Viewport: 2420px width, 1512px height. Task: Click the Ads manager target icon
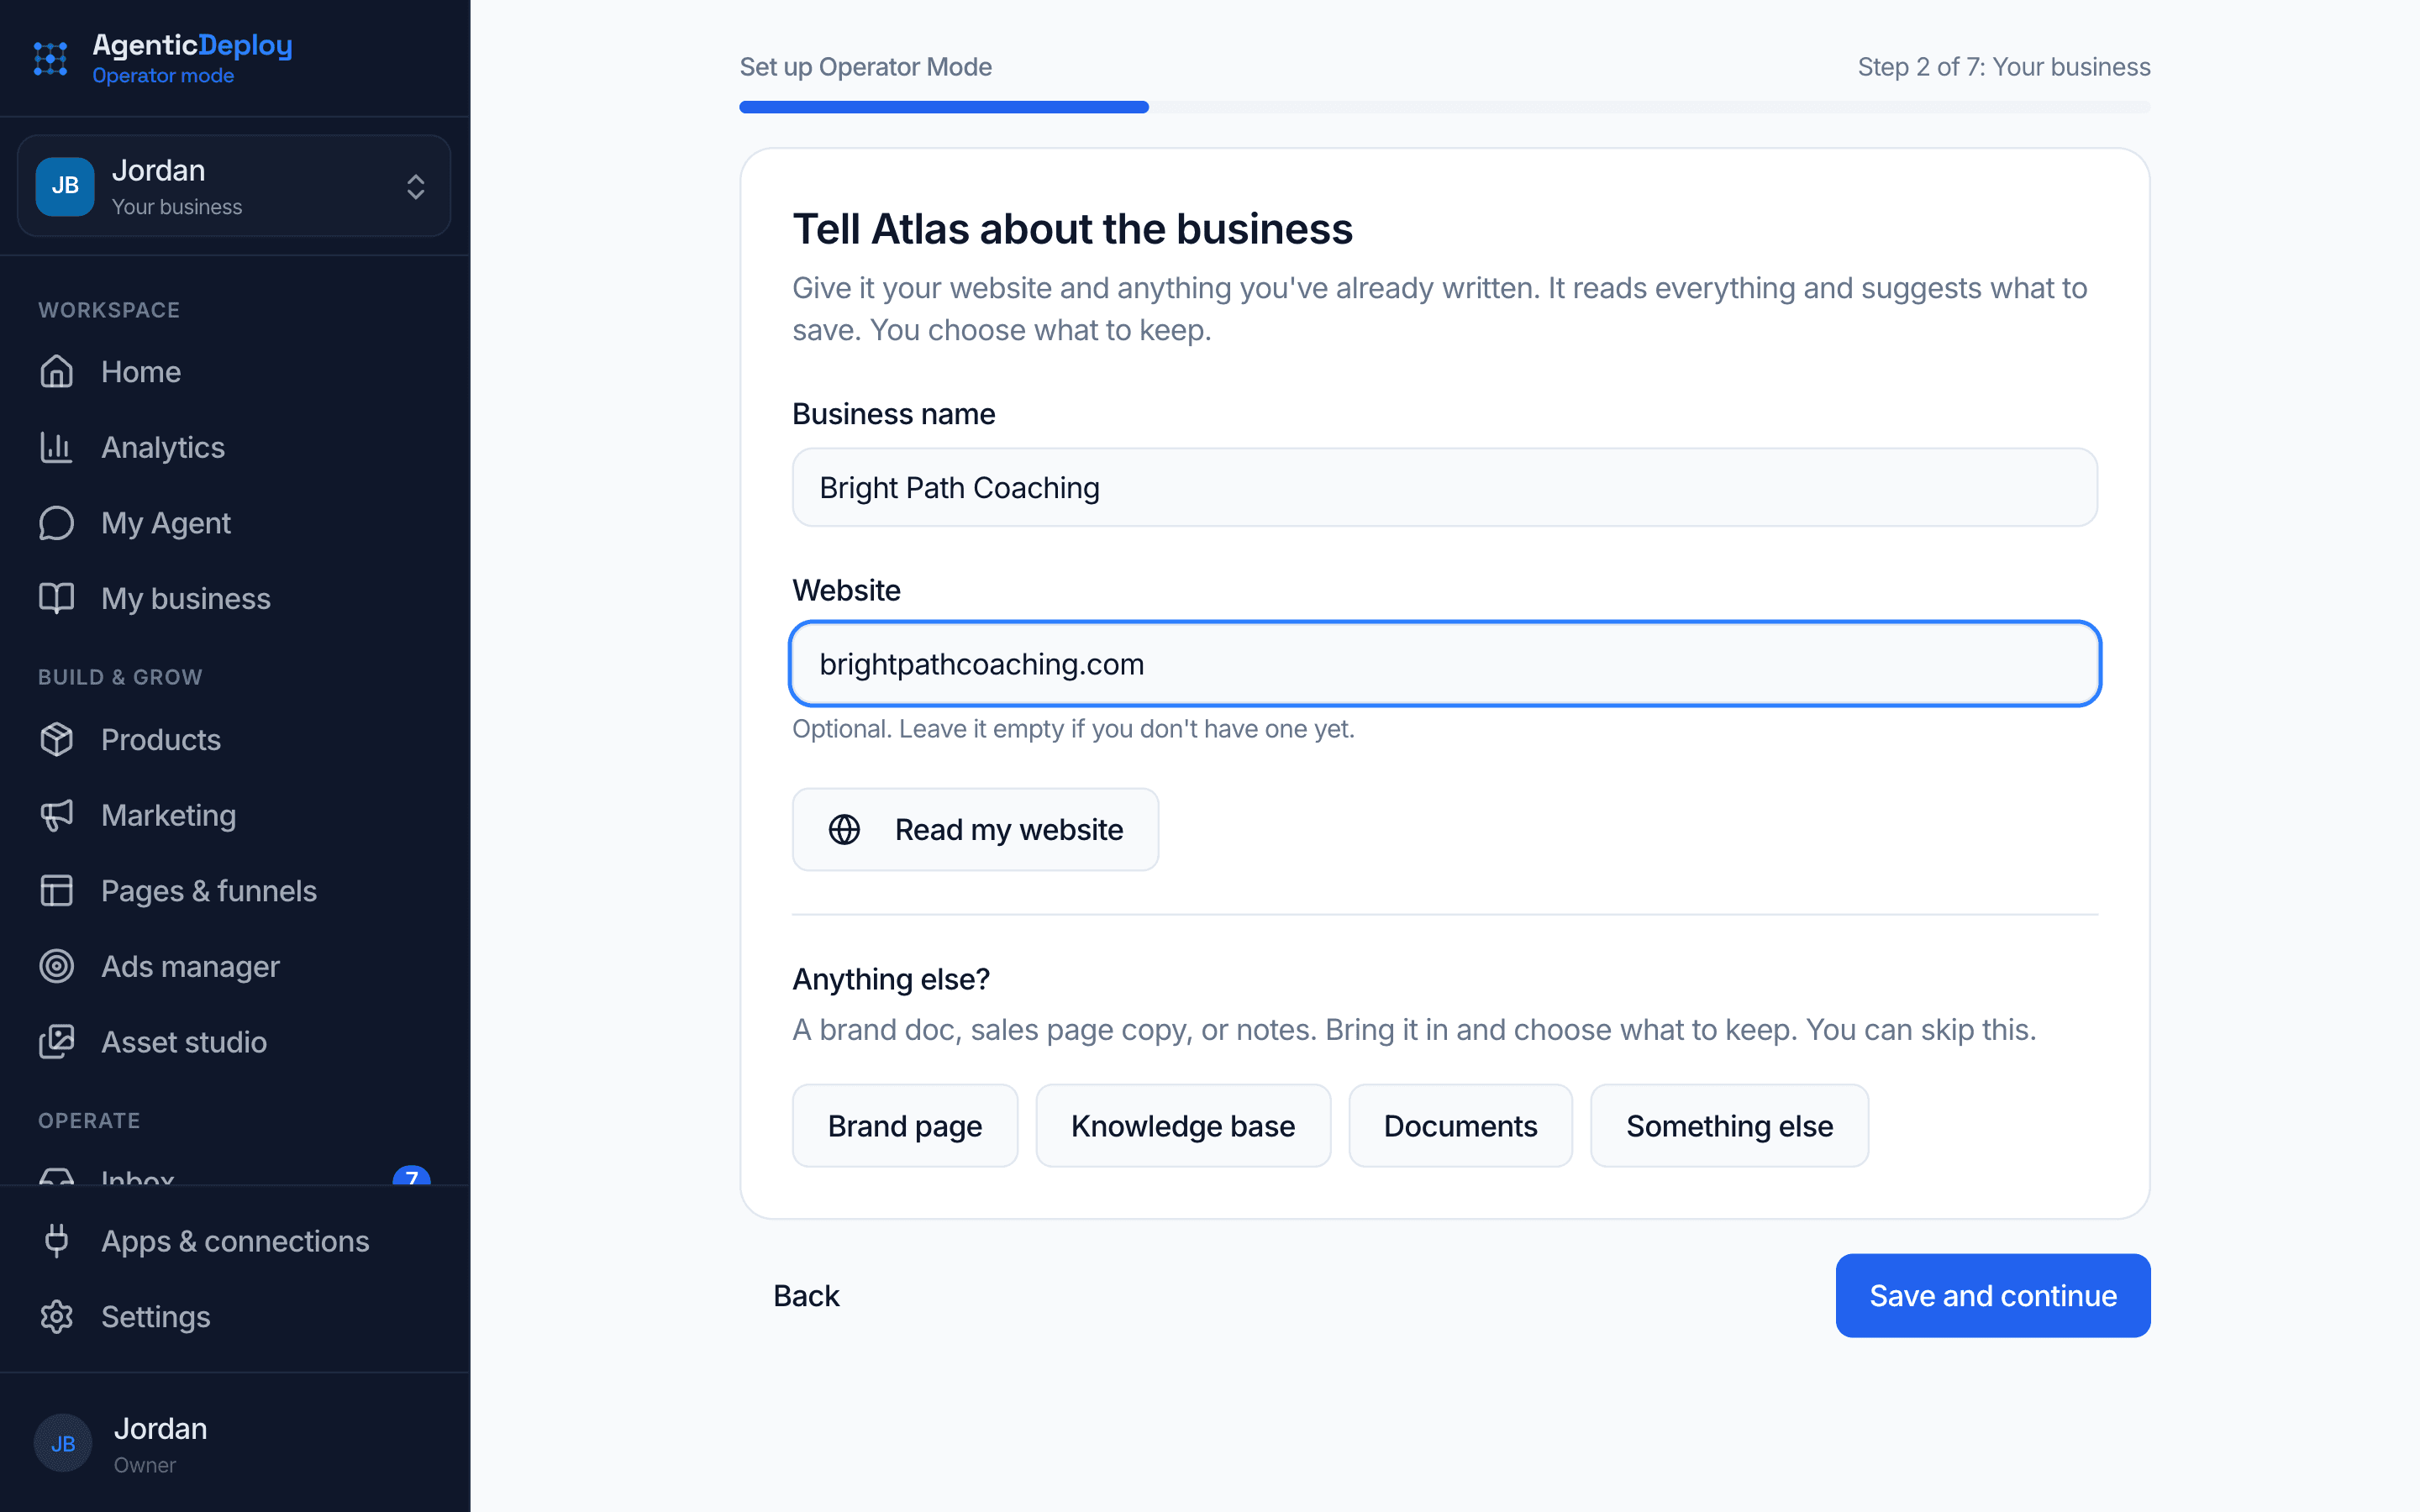point(57,966)
